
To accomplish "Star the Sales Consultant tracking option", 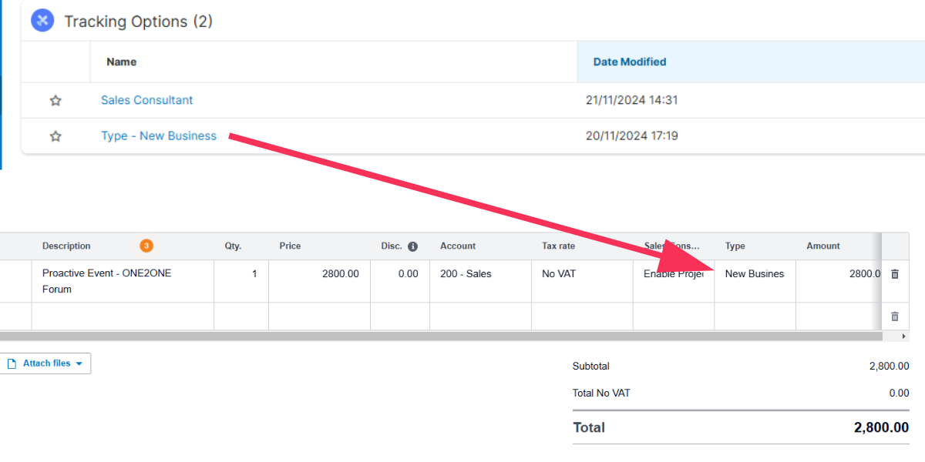I will [x=55, y=100].
